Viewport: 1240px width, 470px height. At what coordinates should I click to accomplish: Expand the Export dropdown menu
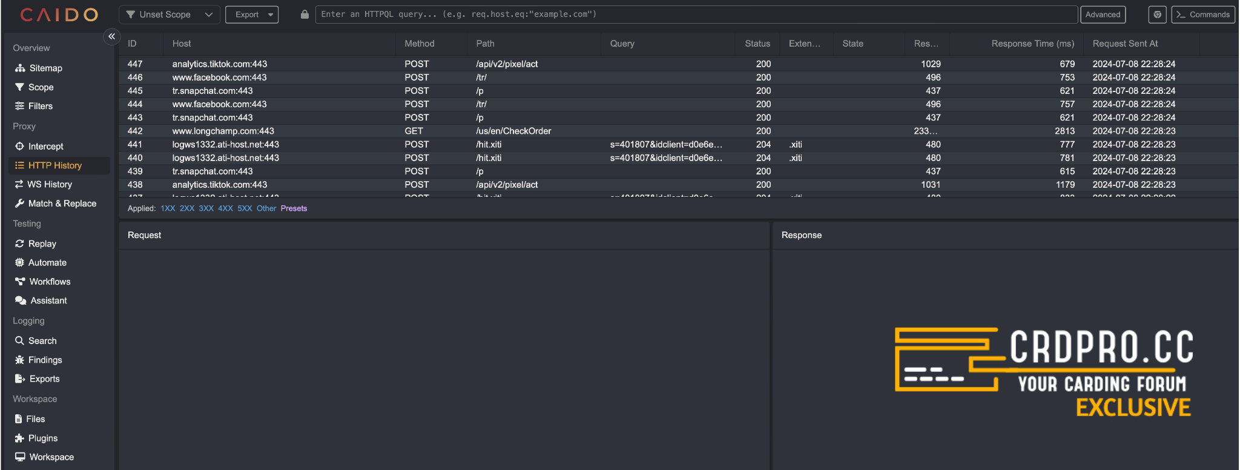tap(252, 15)
